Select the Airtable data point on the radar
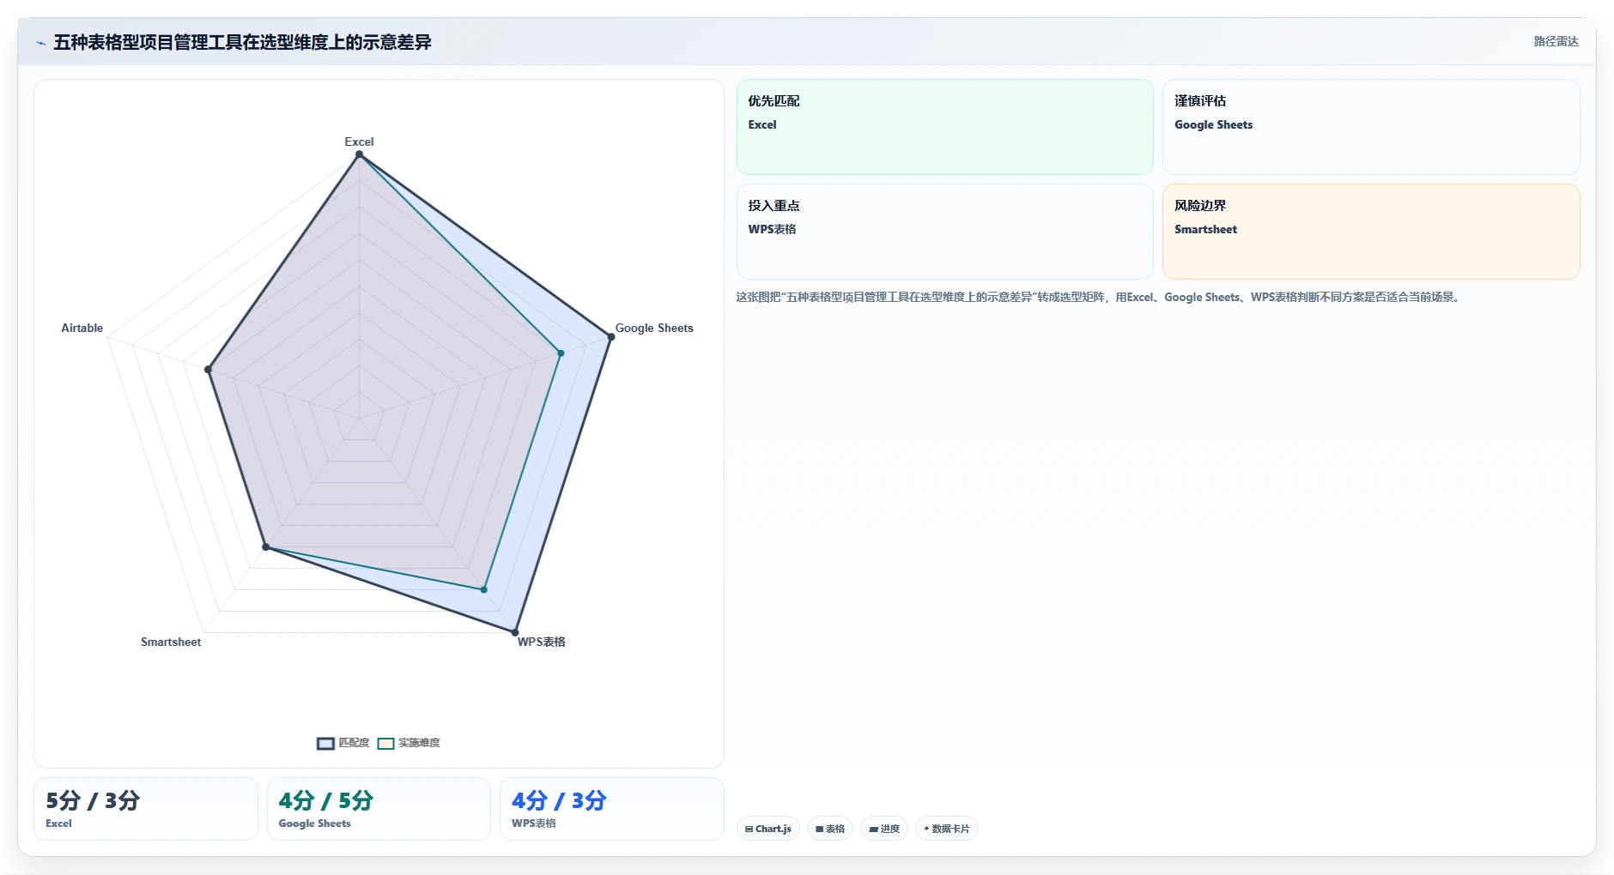Screen dimensions: 1614x875 click(x=208, y=370)
